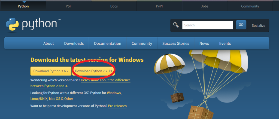
Task: Click Download Python 2.7.13 button
Action: (93, 71)
